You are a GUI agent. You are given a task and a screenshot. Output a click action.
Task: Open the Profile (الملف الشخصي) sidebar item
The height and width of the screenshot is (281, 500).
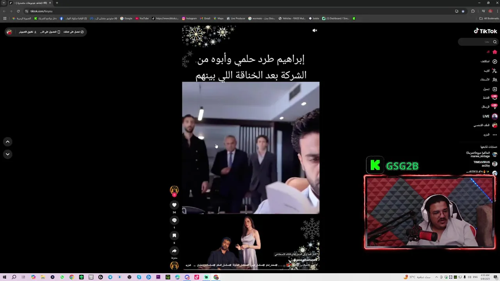485,125
